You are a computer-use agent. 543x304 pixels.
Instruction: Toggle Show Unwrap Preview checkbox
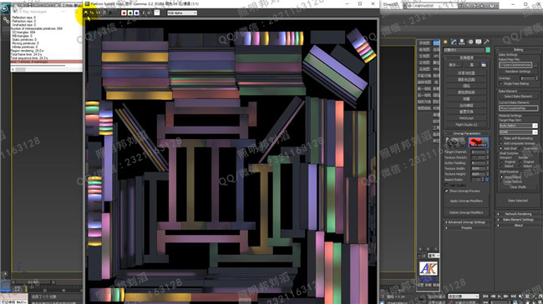[446, 191]
